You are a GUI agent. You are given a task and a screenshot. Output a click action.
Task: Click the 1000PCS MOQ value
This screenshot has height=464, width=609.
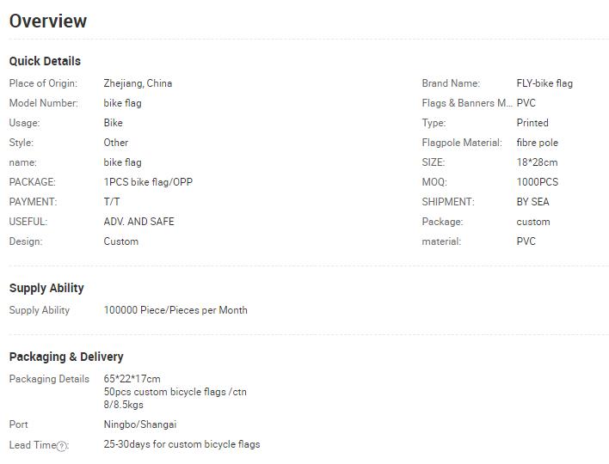click(537, 182)
